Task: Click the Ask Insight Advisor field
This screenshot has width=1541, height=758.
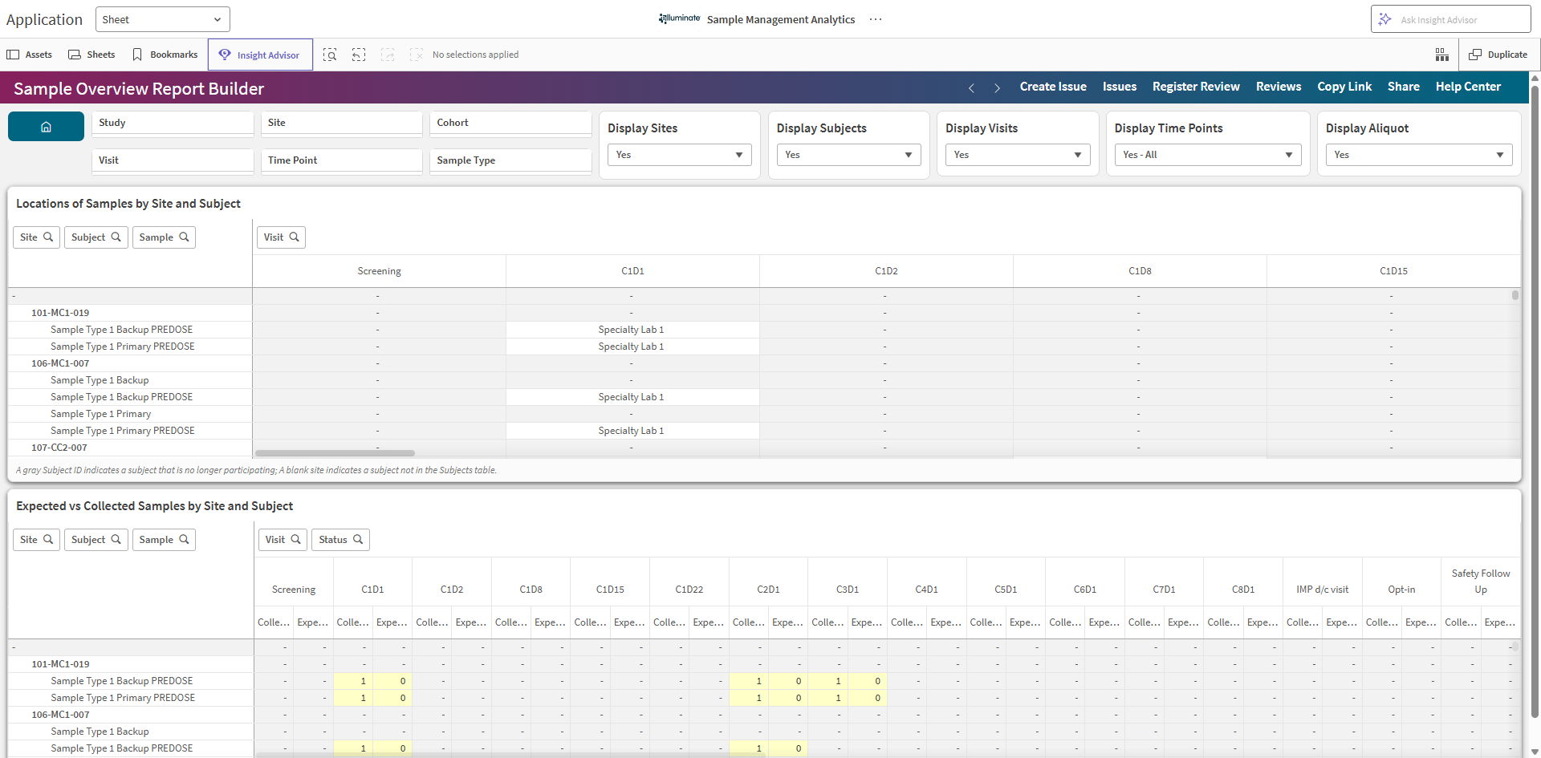Action: (1451, 19)
